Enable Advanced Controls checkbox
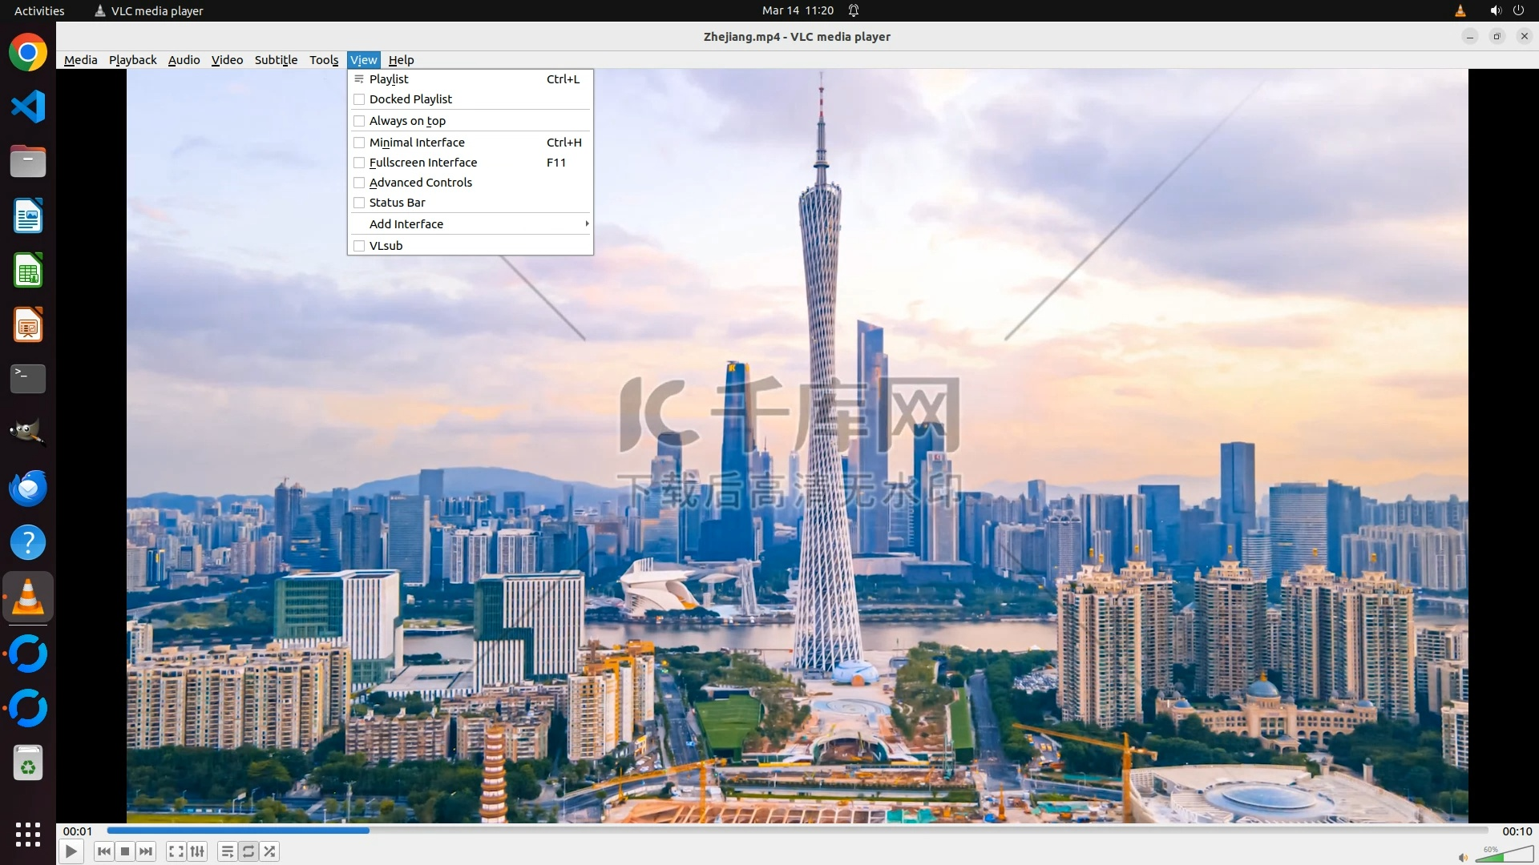 (x=359, y=183)
